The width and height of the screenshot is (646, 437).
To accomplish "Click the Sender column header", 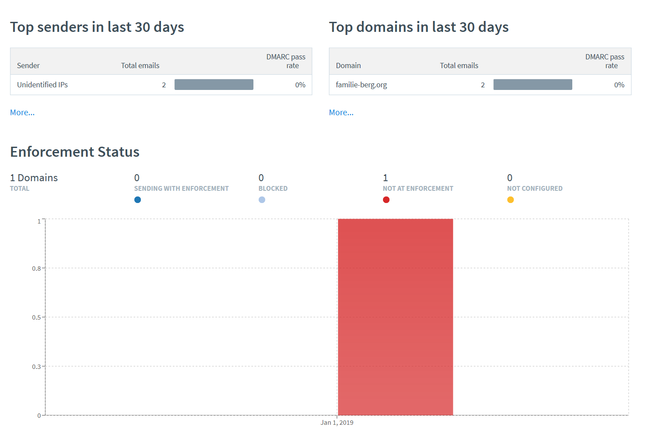I will (x=28, y=65).
